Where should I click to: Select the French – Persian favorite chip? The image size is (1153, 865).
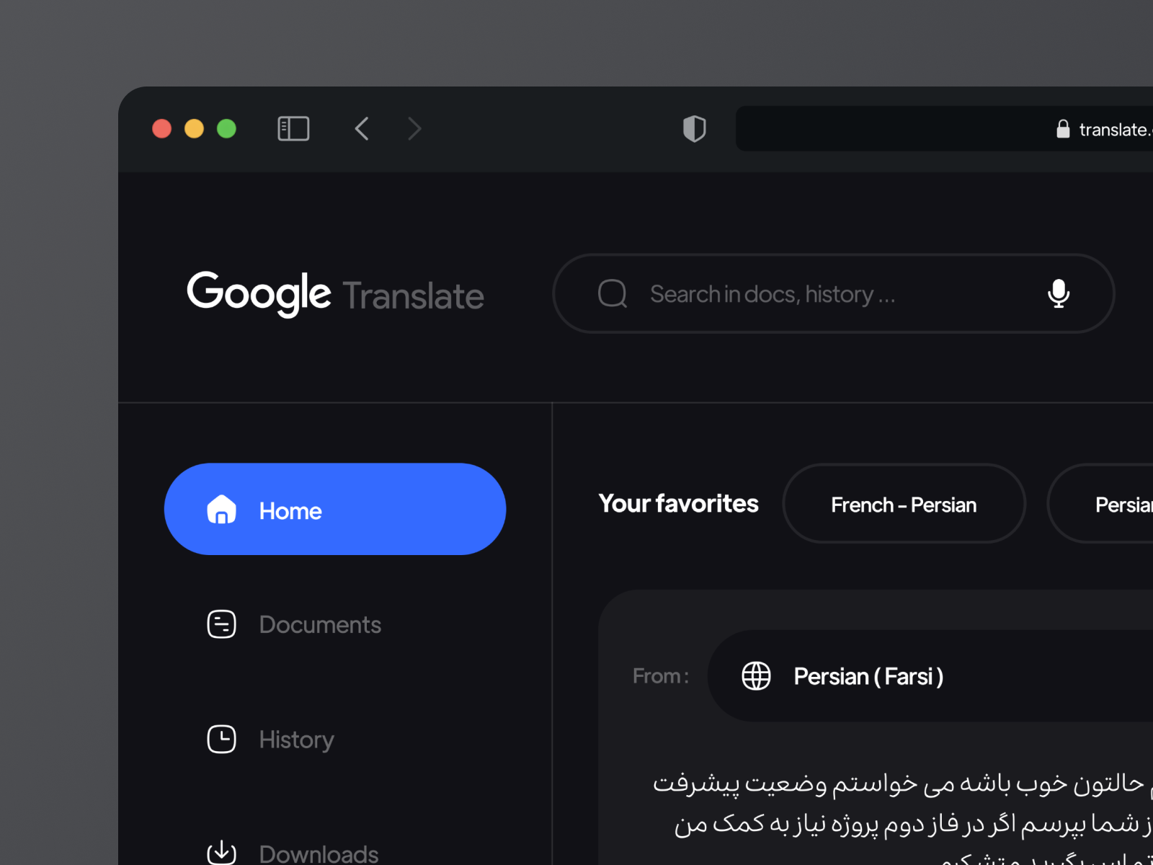click(903, 504)
